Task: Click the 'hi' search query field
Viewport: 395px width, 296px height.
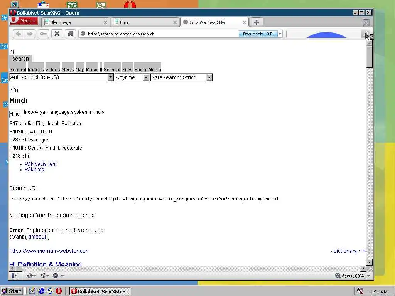Action: [x=12, y=52]
